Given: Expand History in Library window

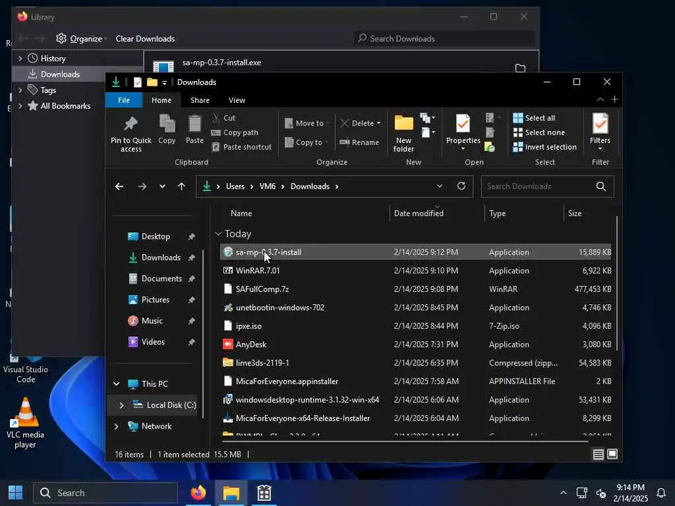Looking at the screenshot, I should pyautogui.click(x=20, y=58).
